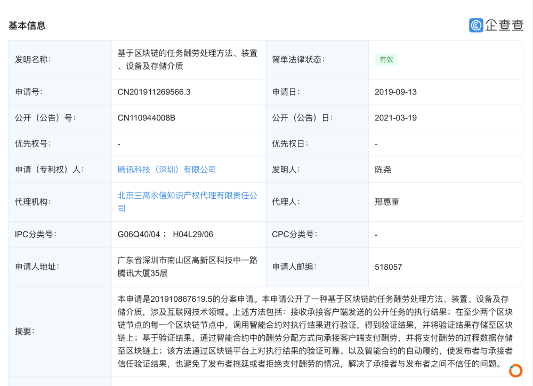The height and width of the screenshot is (386, 533).
Task: Click the 申请人邮编 label cell
Action: pyautogui.click(x=317, y=267)
